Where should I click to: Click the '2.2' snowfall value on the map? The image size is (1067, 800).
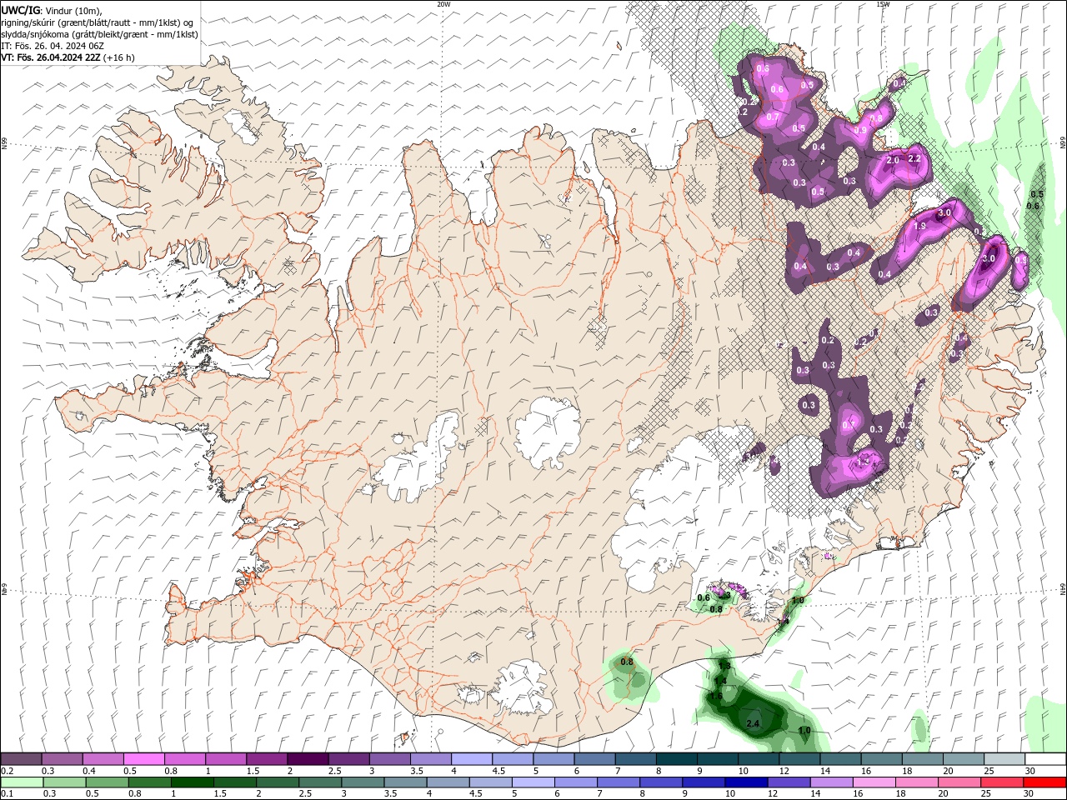(x=914, y=158)
